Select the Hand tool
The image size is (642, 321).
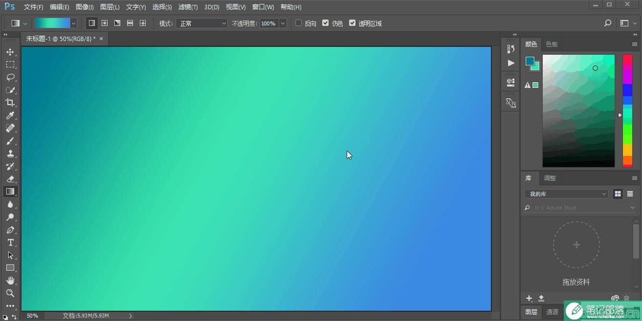pos(10,280)
